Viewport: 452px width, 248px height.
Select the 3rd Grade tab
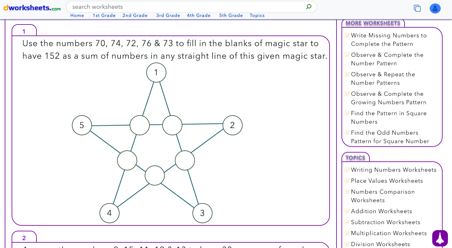[x=168, y=15]
